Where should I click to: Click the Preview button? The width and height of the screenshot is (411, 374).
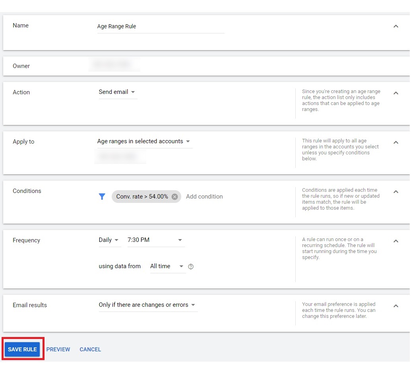click(58, 349)
